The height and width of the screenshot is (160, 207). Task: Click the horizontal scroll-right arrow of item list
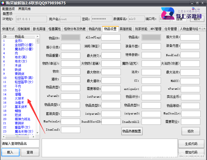pos(33,137)
